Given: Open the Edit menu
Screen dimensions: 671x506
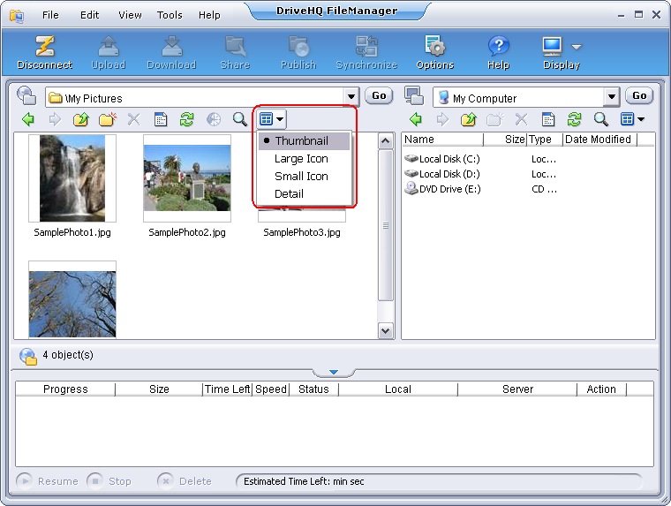Looking at the screenshot, I should pos(89,15).
